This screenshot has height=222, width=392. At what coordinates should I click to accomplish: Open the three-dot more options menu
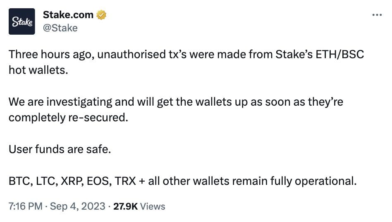point(377,15)
